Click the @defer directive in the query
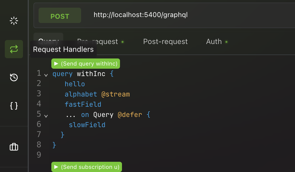Screen dimensions: 295x172 [x=130, y=115]
